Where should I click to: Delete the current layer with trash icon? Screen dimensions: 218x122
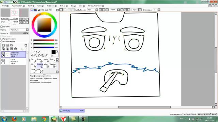coord(16,49)
